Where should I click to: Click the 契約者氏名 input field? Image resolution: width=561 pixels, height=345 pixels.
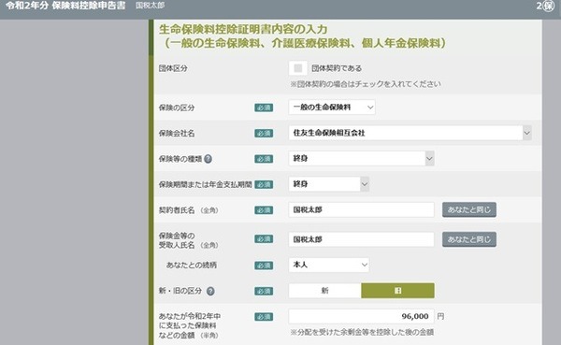tap(361, 209)
